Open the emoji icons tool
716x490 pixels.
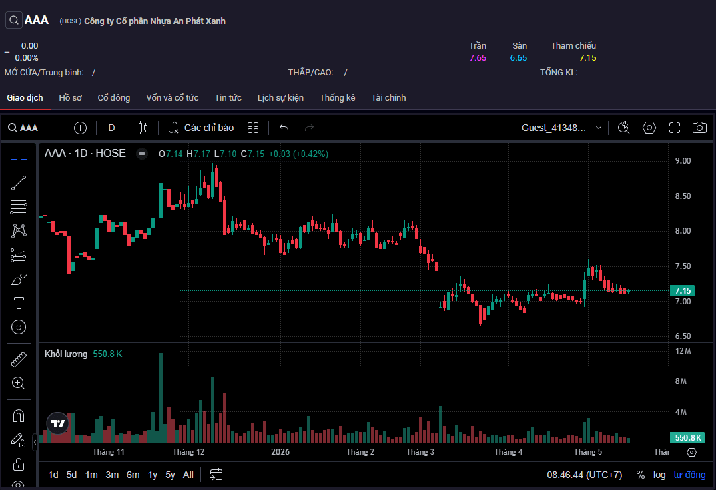coord(19,327)
